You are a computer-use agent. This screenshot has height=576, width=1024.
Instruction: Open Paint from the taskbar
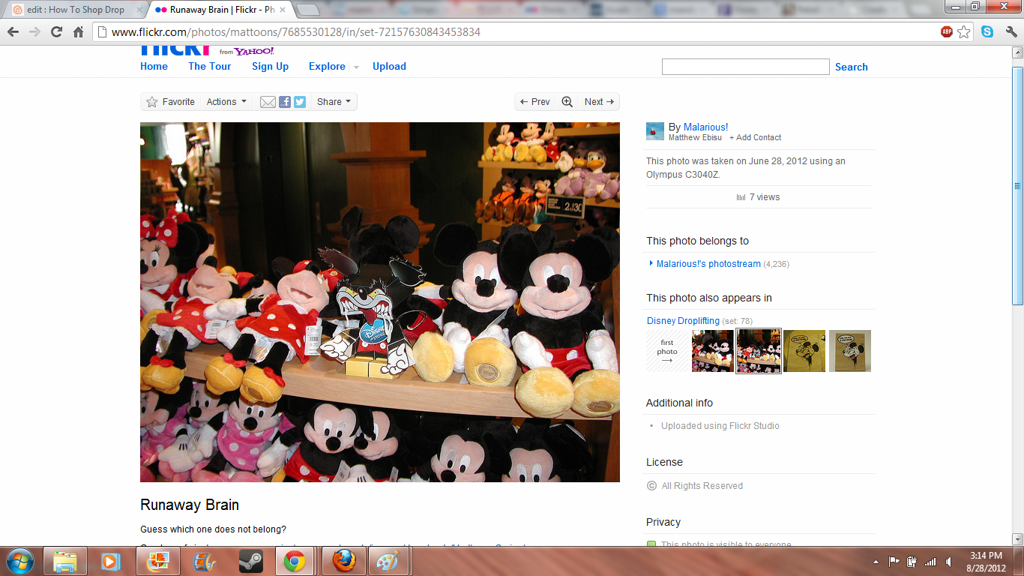[x=388, y=561]
